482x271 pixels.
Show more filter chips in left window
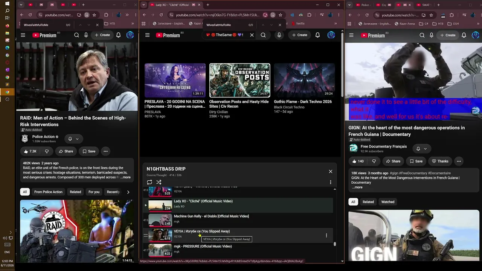coord(128,192)
